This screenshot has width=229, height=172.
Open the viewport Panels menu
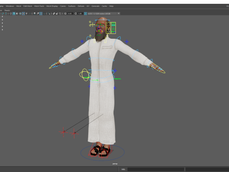tap(7, 11)
